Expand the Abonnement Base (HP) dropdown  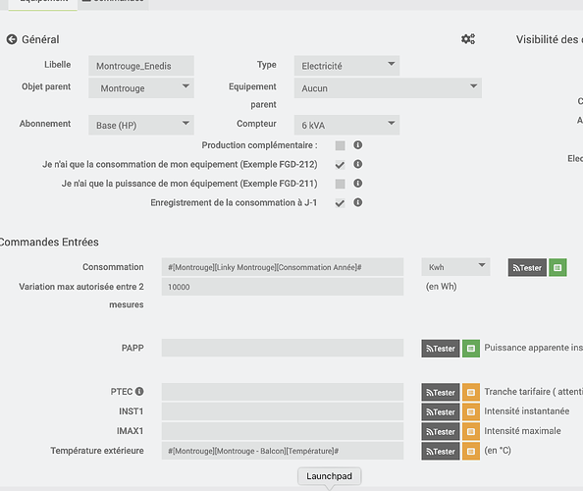click(141, 125)
